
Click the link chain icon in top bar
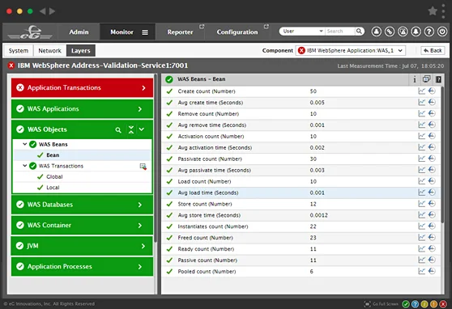[390, 32]
